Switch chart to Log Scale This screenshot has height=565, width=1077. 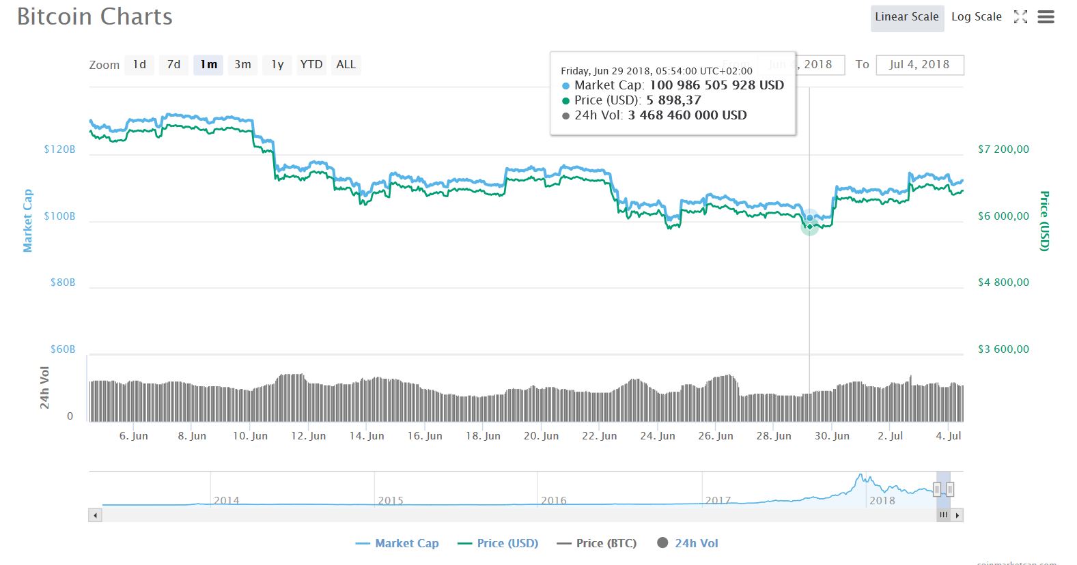pyautogui.click(x=977, y=17)
